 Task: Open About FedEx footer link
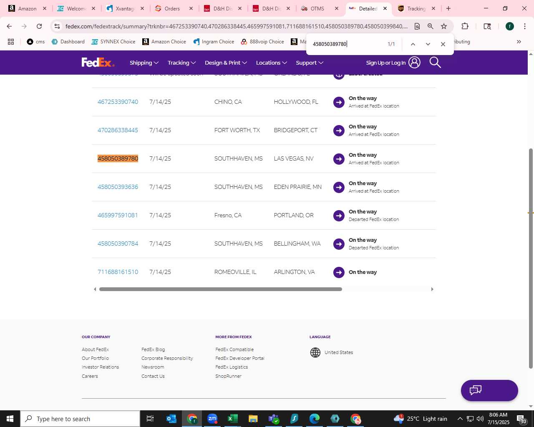coord(95,349)
